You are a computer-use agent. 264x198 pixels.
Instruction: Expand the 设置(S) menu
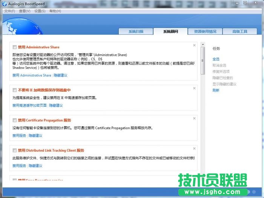(x=40, y=11)
